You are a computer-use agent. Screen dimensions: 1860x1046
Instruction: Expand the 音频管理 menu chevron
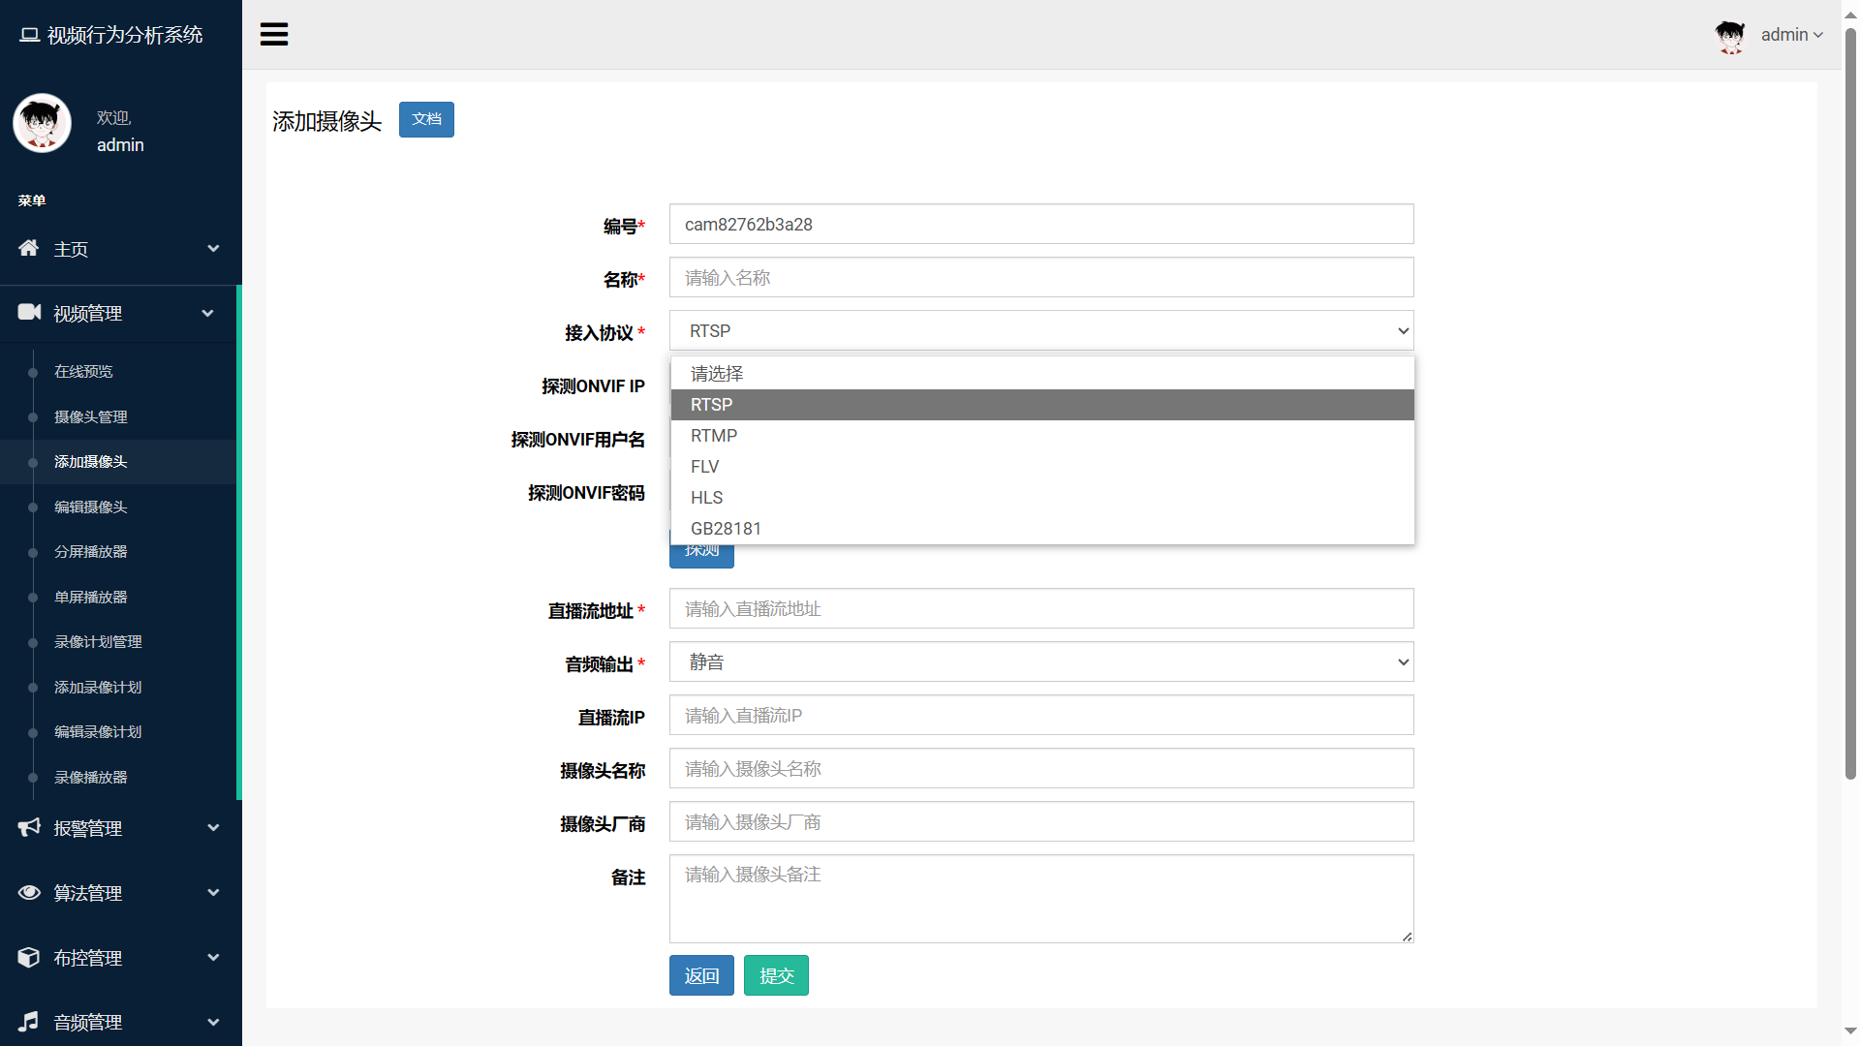[x=213, y=1022]
